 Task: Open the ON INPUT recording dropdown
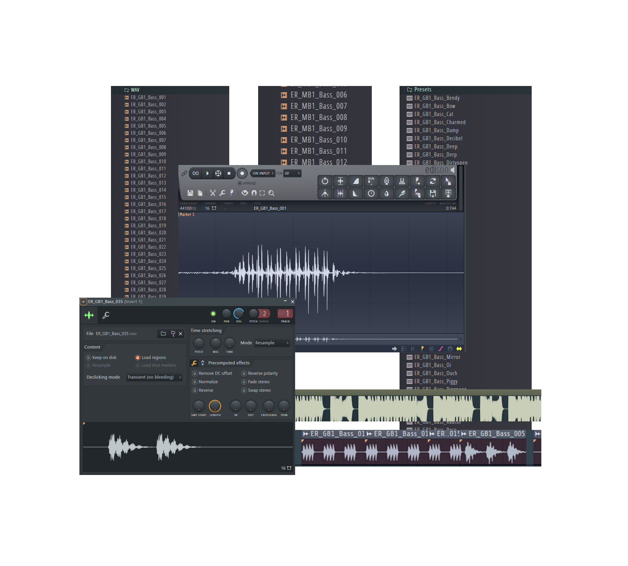pos(263,174)
